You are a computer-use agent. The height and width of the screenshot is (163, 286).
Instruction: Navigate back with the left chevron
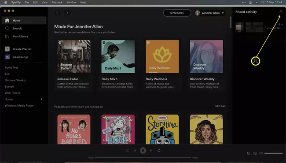57,13
